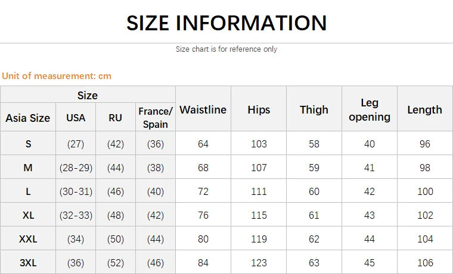Click the "Waistline" column header
The image size is (453, 274).
pos(203,109)
